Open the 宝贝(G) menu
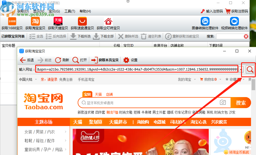 point(54,11)
